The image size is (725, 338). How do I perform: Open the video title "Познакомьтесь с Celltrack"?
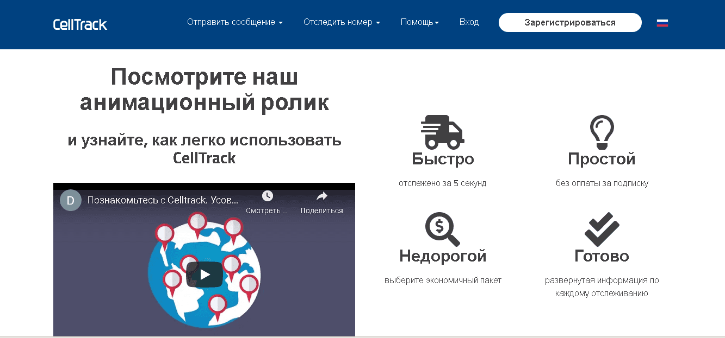[163, 200]
